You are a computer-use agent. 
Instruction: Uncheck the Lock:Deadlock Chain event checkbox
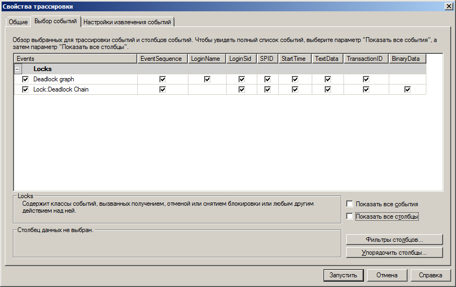point(25,89)
